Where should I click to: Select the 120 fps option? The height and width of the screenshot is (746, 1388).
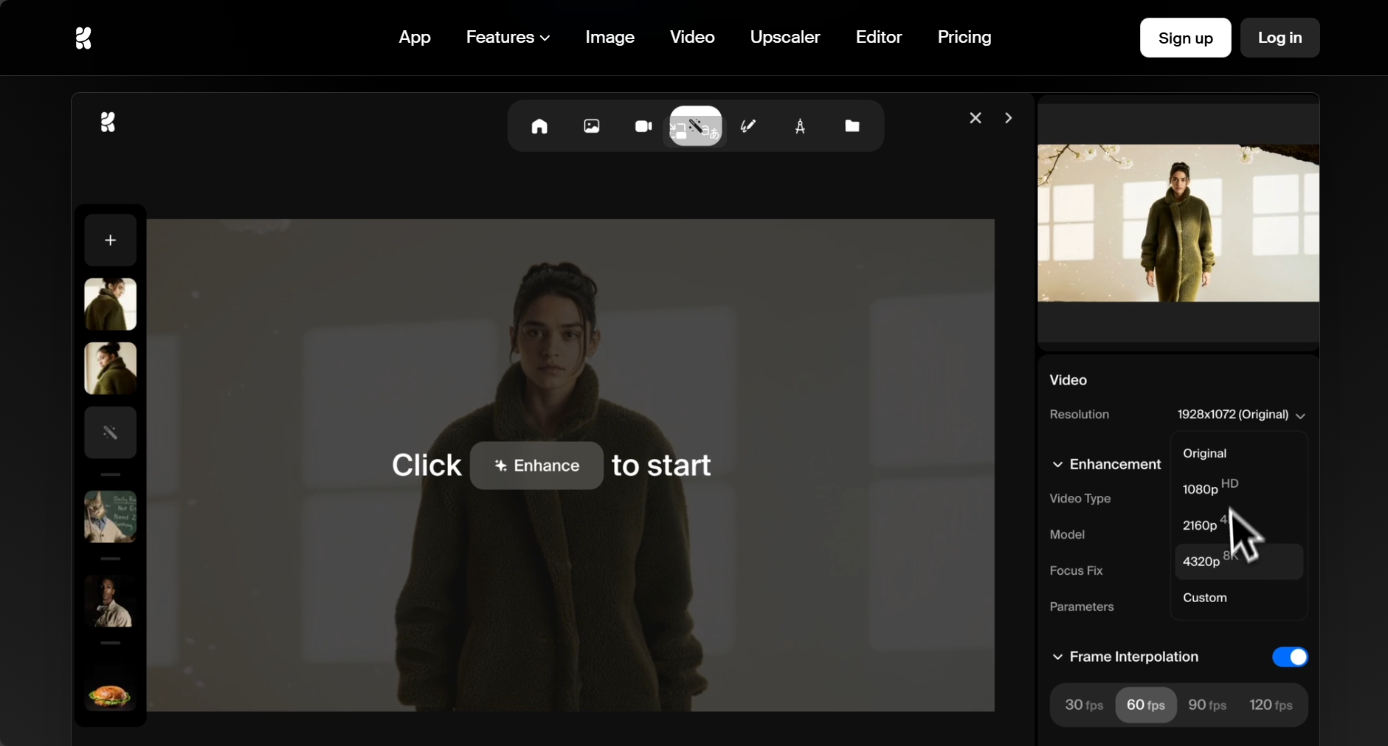point(1271,705)
